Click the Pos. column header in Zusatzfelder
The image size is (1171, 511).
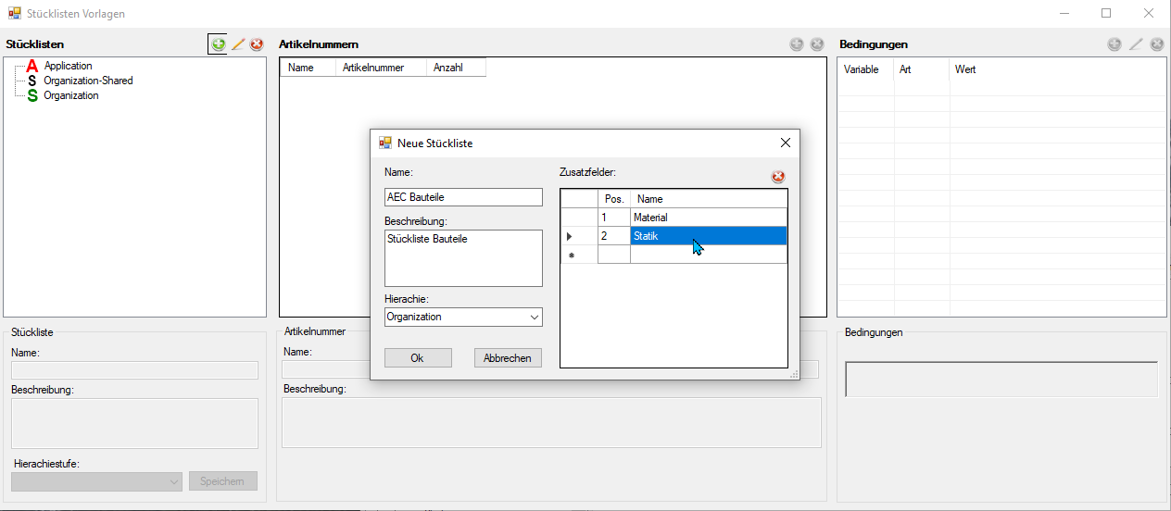click(614, 199)
